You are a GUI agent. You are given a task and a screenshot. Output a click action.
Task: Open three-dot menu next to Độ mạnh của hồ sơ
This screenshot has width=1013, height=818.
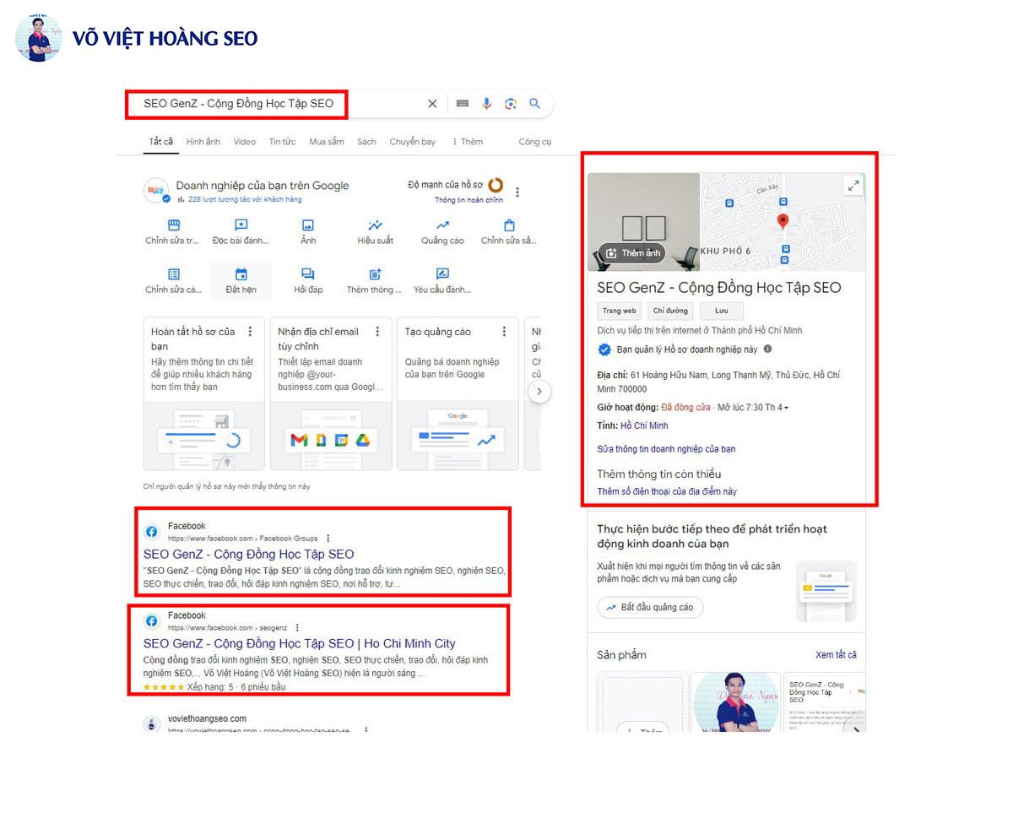coord(517,192)
